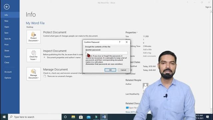Select Open in the backstage menu
This screenshot has width=213, height=120.
click(10, 27)
